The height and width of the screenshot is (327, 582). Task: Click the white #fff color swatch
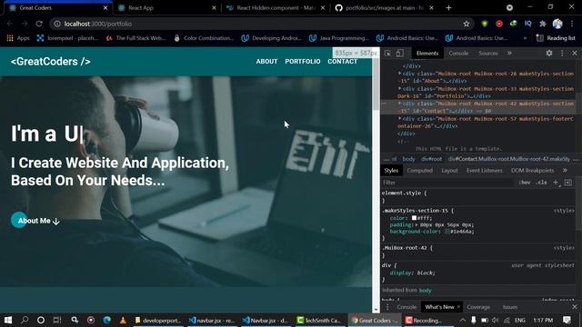click(x=414, y=218)
